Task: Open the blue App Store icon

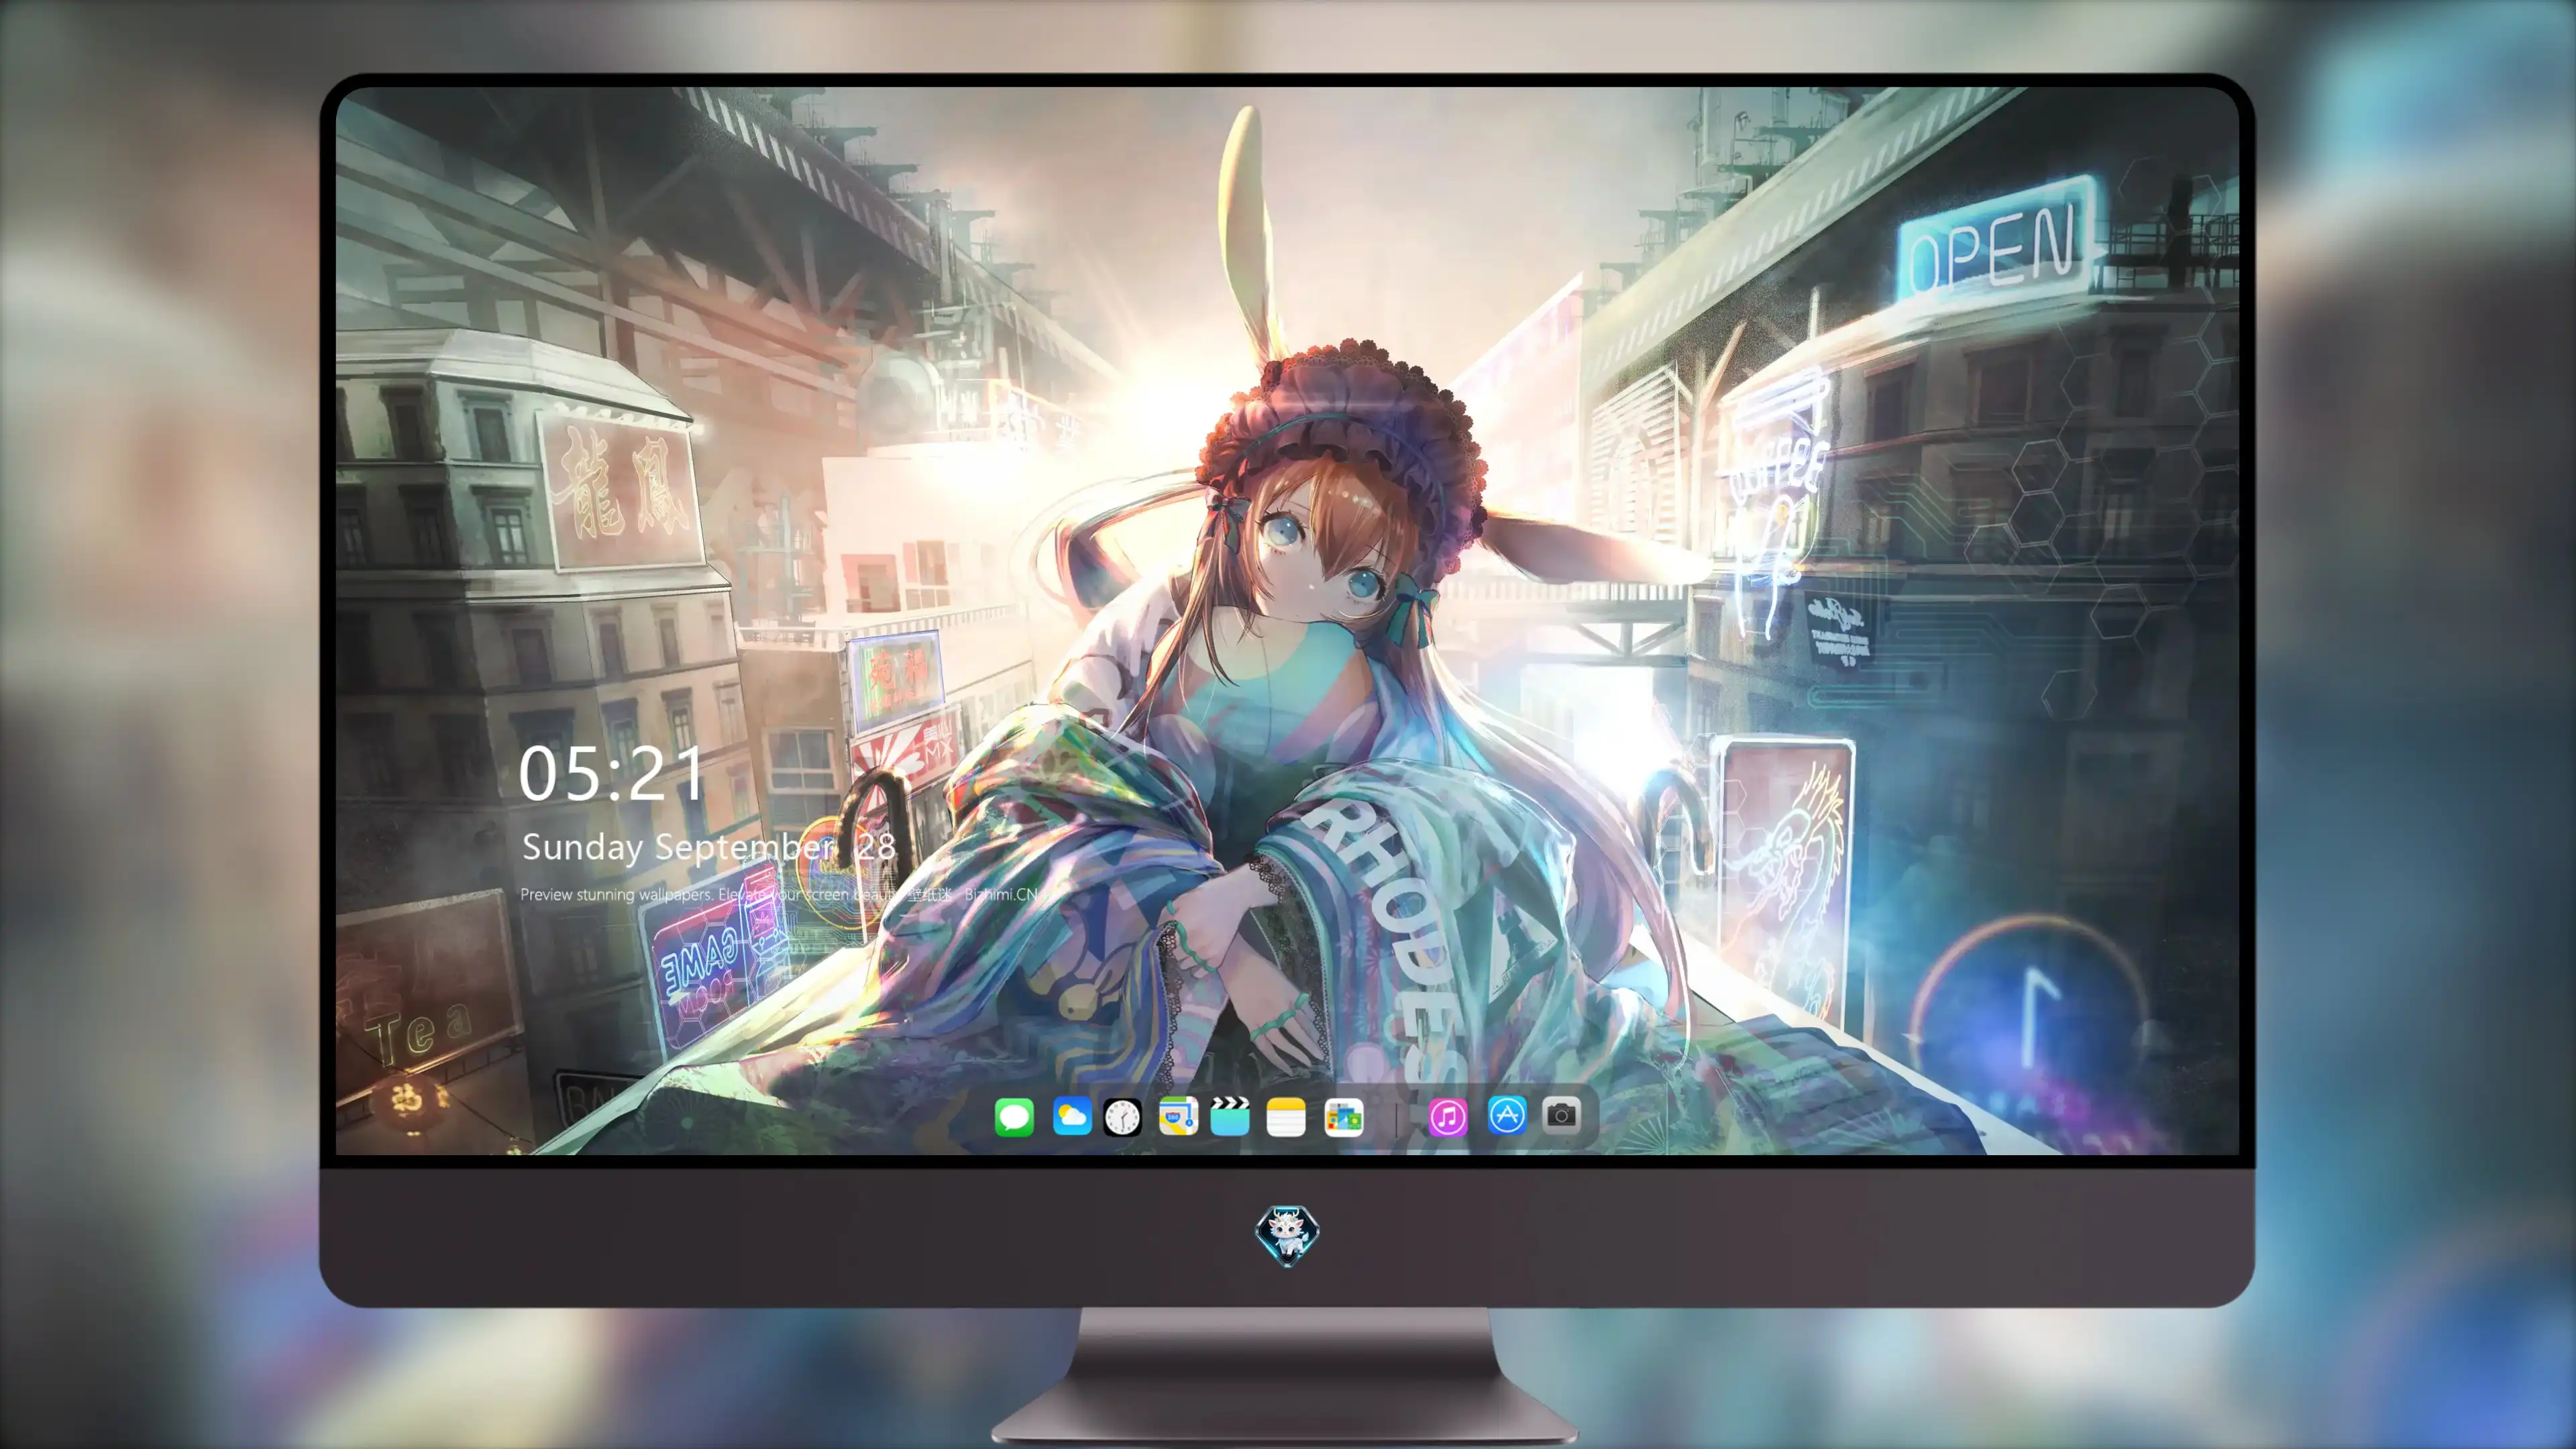Action: click(x=1506, y=1115)
